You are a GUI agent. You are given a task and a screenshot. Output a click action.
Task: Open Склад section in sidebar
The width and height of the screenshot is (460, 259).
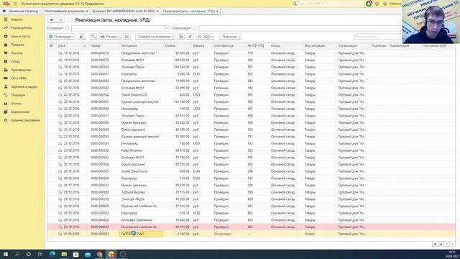point(15,61)
